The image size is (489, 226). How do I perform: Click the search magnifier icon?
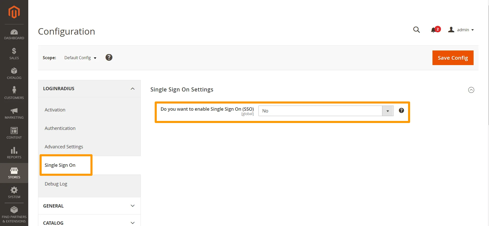click(x=416, y=30)
